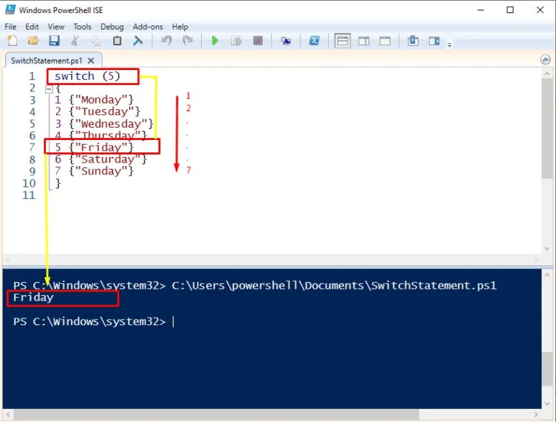Open the New Remote PowerShell Tab icon
This screenshot has width=556, height=422.
tap(286, 40)
